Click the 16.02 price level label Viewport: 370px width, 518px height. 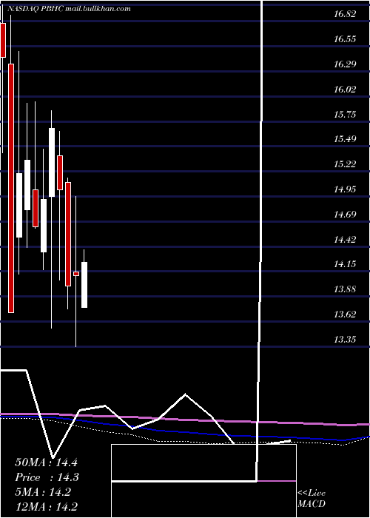pos(345,90)
